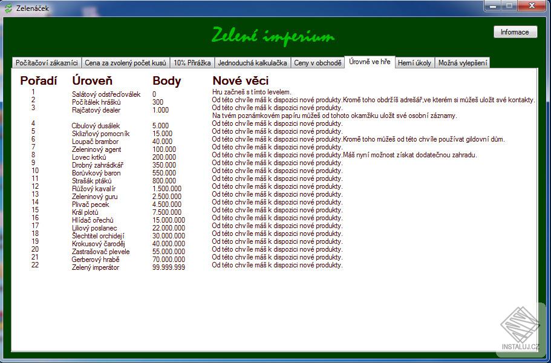Click the Nové věci column heading
This screenshot has height=363, width=551.
click(x=240, y=80)
